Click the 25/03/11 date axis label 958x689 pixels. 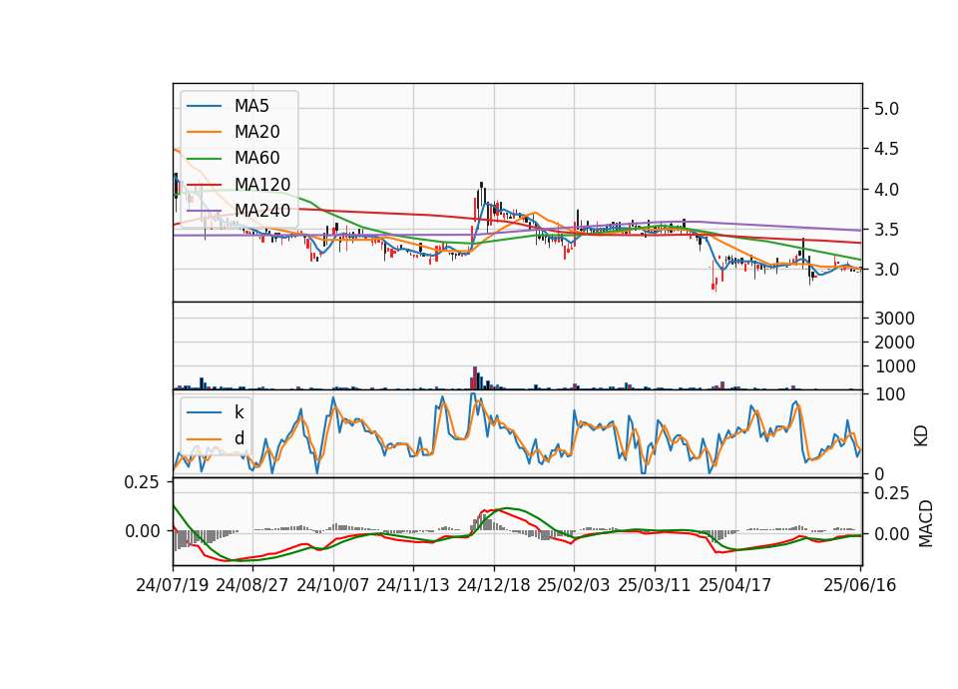(655, 586)
